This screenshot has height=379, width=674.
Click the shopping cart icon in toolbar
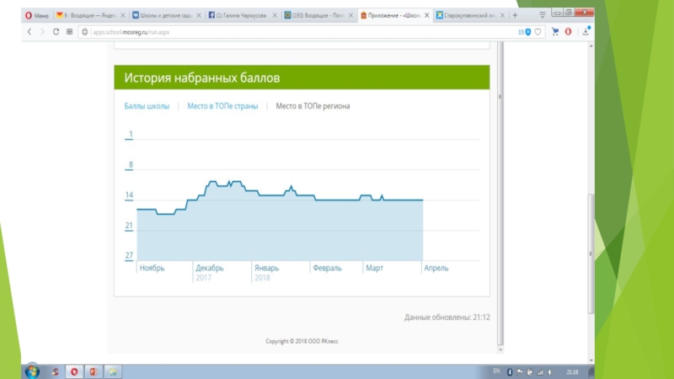point(555,31)
